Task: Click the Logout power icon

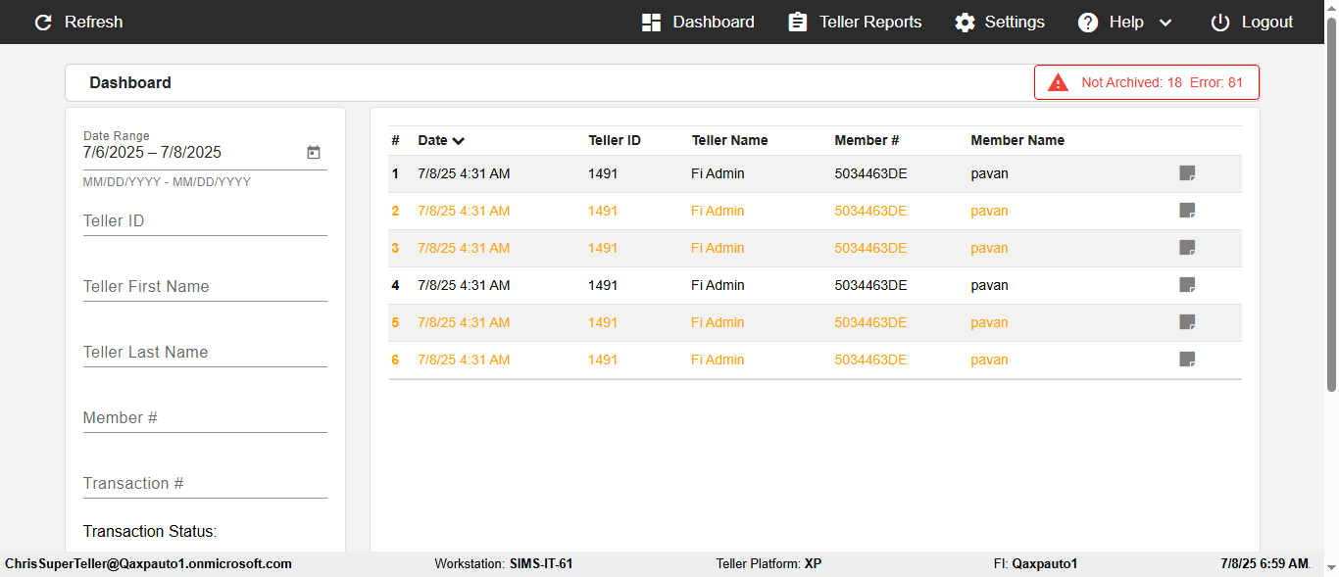Action: pos(1220,22)
